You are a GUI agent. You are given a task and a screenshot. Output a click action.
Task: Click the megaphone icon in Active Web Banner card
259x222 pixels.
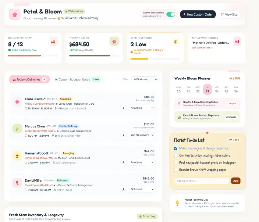tap(237, 41)
